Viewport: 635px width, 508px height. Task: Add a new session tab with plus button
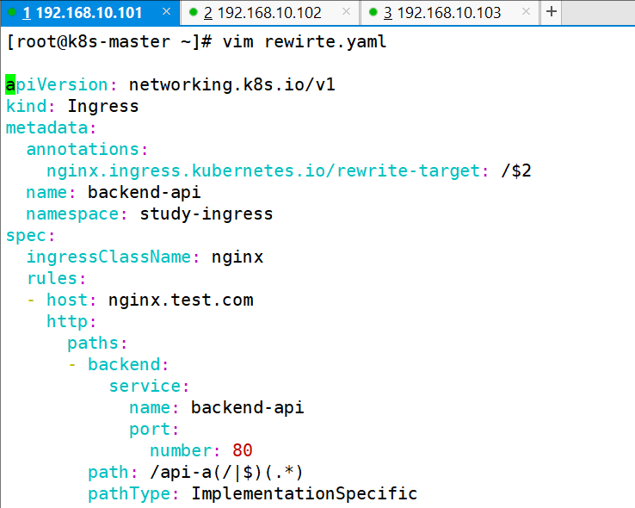[x=552, y=12]
